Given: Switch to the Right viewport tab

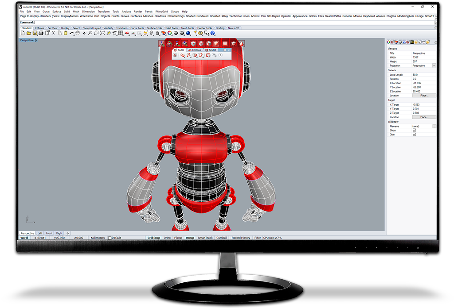Looking at the screenshot, I should (59, 233).
